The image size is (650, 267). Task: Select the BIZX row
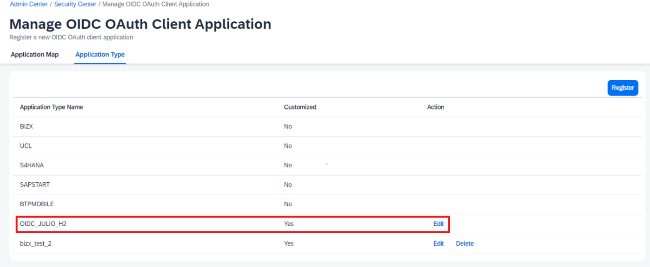click(327, 127)
